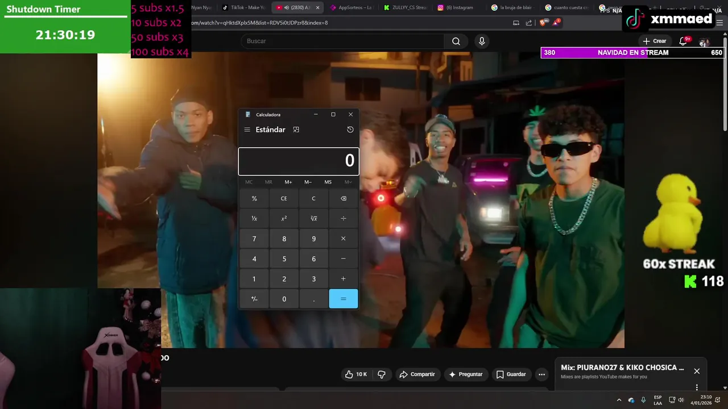Image resolution: width=728 pixels, height=409 pixels.
Task: Click the number 3 key
Action: point(313,279)
